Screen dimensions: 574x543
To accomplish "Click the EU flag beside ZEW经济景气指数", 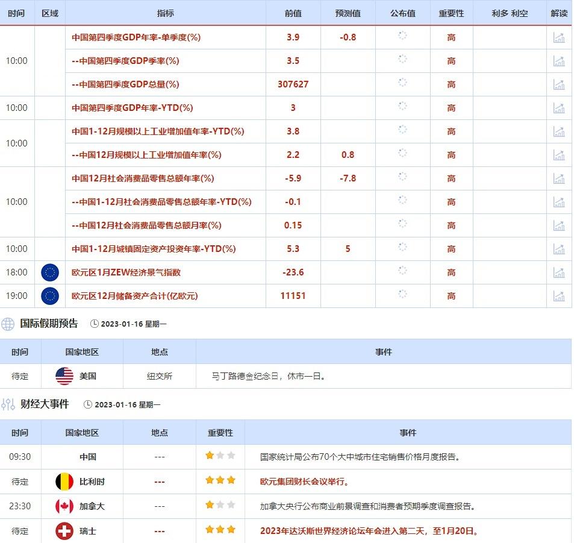I will tap(50, 272).
